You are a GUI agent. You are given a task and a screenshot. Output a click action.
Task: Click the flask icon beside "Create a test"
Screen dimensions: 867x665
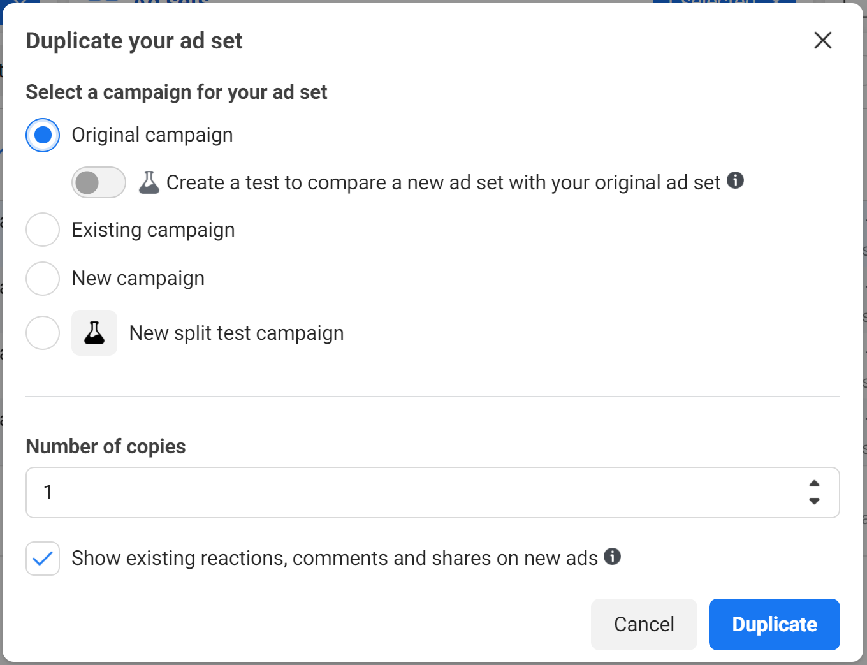pos(149,183)
